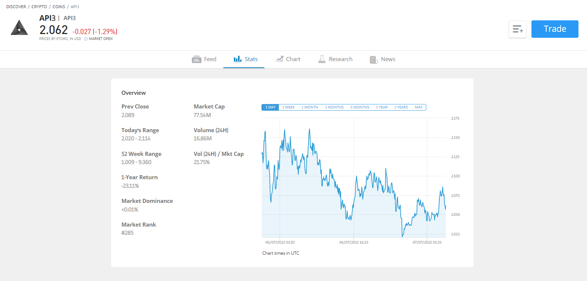Screen dimensions: 587x281
Task: Click the blue Trade button
Action: (555, 29)
